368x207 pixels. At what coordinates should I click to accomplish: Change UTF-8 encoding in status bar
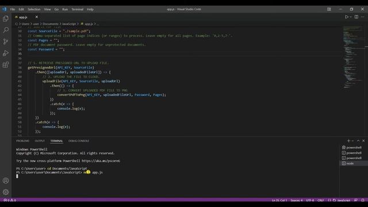point(310,200)
